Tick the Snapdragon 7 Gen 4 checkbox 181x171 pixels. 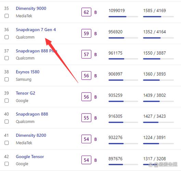(7, 37)
